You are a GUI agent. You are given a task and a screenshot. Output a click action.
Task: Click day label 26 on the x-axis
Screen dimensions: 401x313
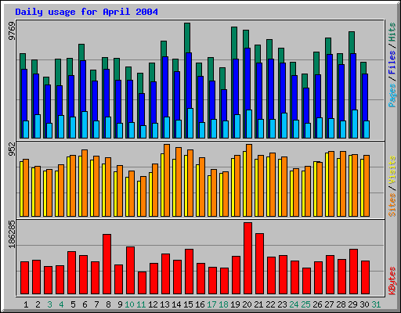(x=317, y=304)
